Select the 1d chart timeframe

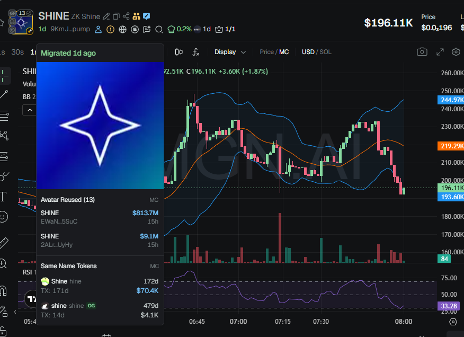tap(42, 30)
